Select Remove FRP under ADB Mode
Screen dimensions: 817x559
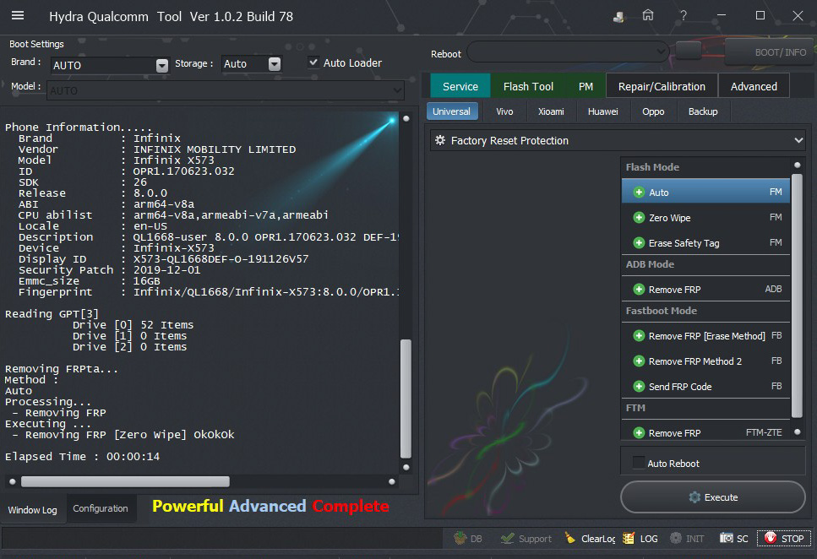[x=706, y=289]
